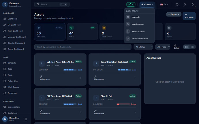199x124 pixels.
Task: Open the All Types filter dropdown
Action: click(163, 47)
